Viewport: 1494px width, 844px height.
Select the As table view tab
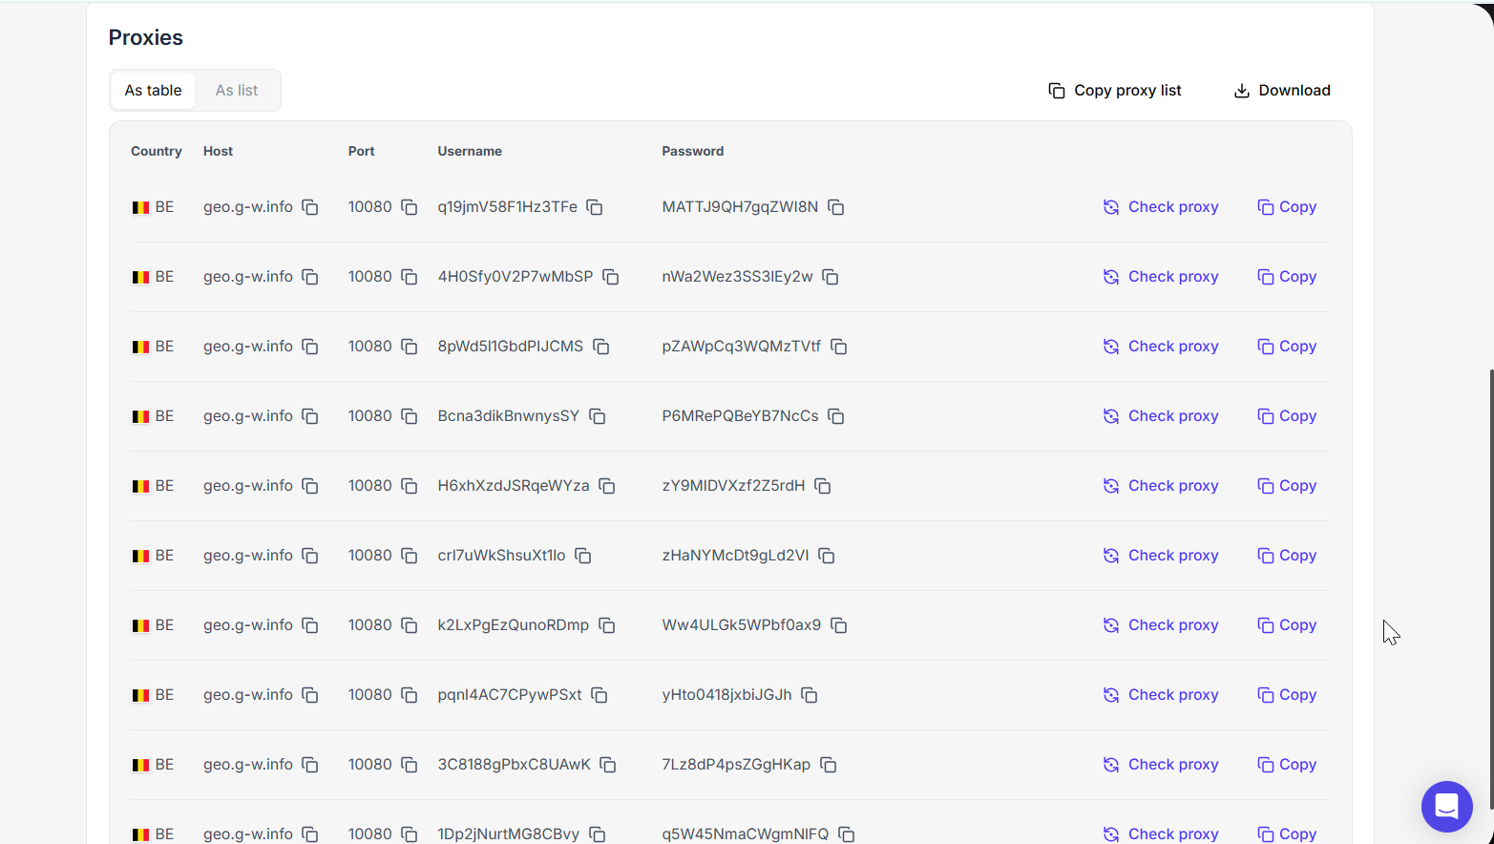153,91
